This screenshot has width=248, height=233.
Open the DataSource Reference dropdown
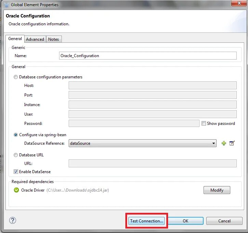142,143
